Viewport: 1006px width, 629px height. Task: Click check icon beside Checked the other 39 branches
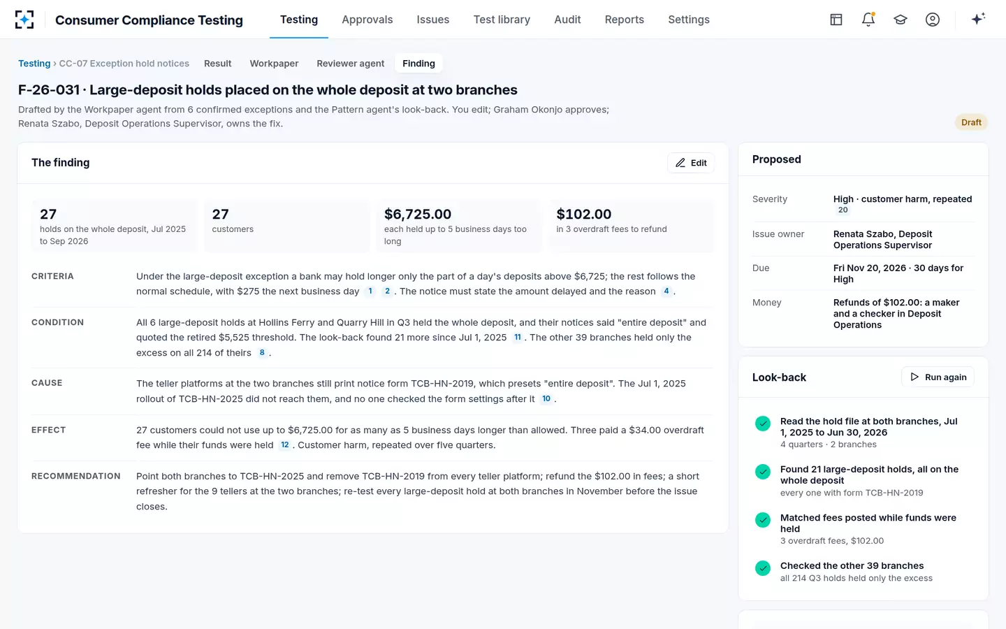pos(763,568)
